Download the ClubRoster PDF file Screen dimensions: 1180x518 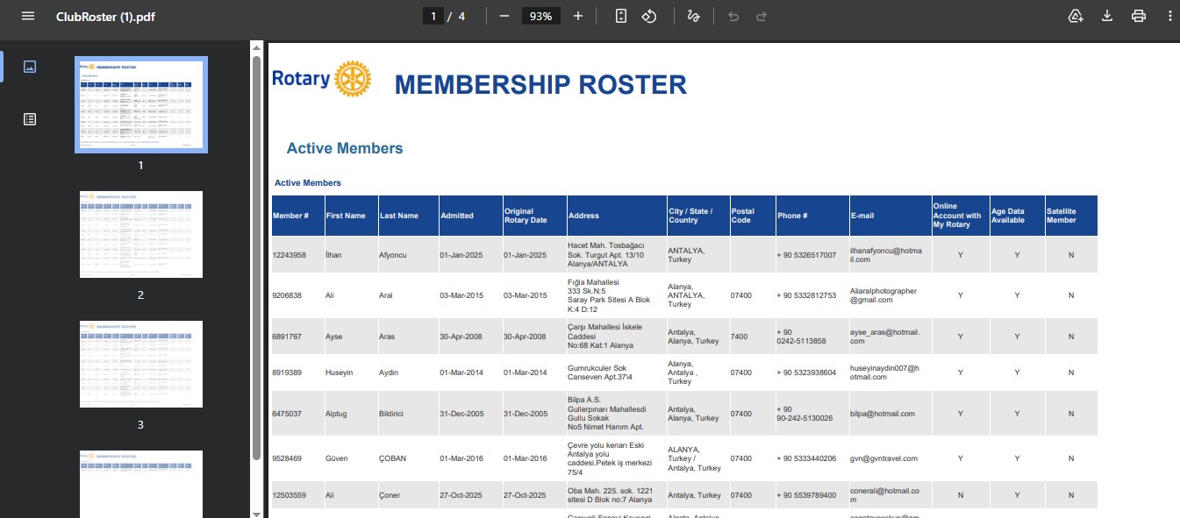[1107, 17]
